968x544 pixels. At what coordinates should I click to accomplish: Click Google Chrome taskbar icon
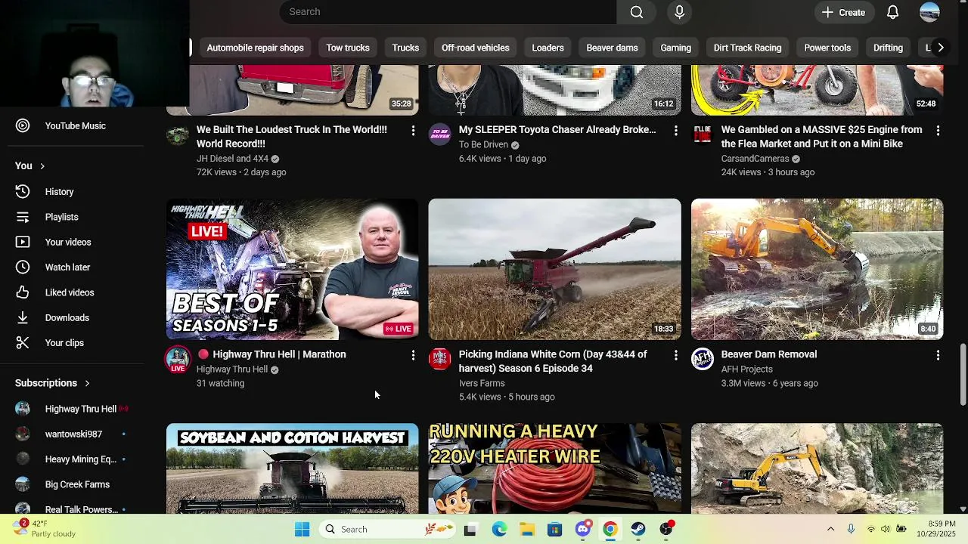coord(610,530)
